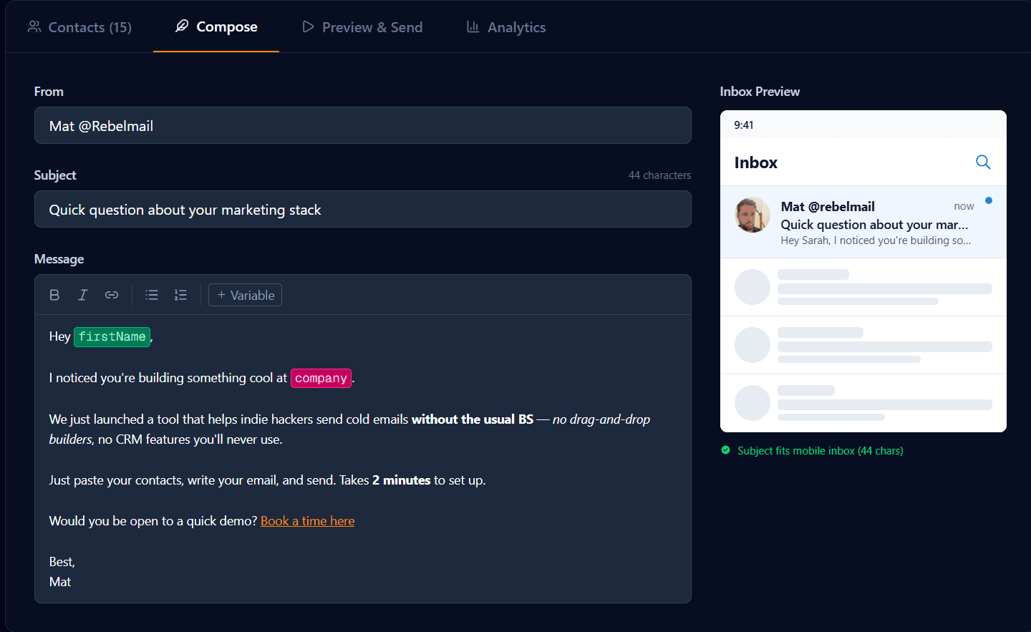Insert a numbered list

point(180,295)
